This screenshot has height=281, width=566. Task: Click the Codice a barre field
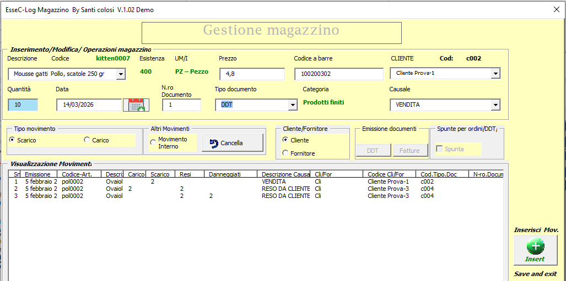[x=338, y=74]
